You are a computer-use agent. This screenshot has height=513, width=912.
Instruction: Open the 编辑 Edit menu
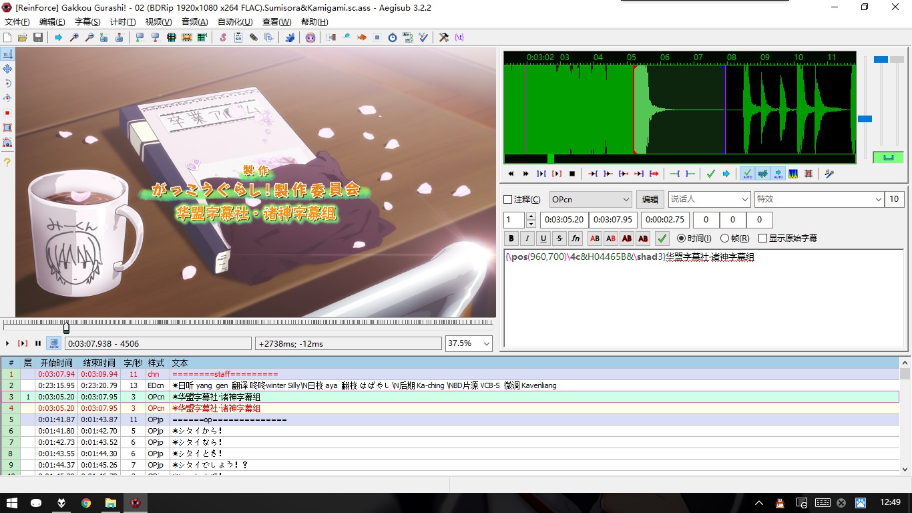(52, 22)
